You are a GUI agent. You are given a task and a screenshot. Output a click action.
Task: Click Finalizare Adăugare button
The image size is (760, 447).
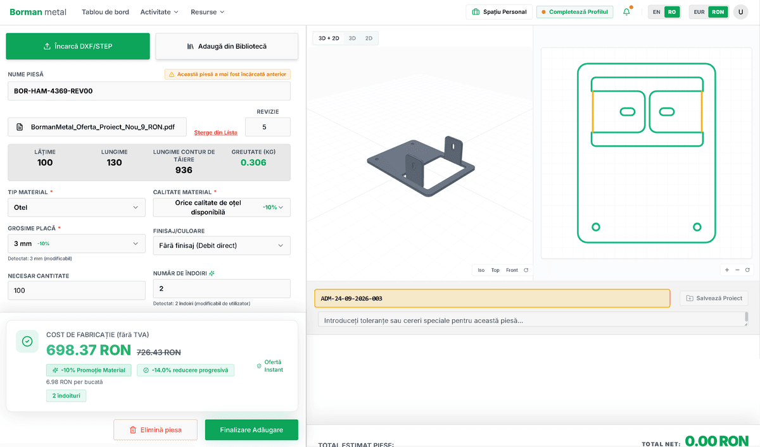(x=251, y=430)
